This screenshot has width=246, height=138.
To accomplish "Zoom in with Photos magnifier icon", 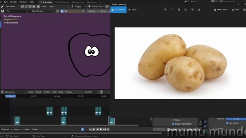I will [x=165, y=10].
